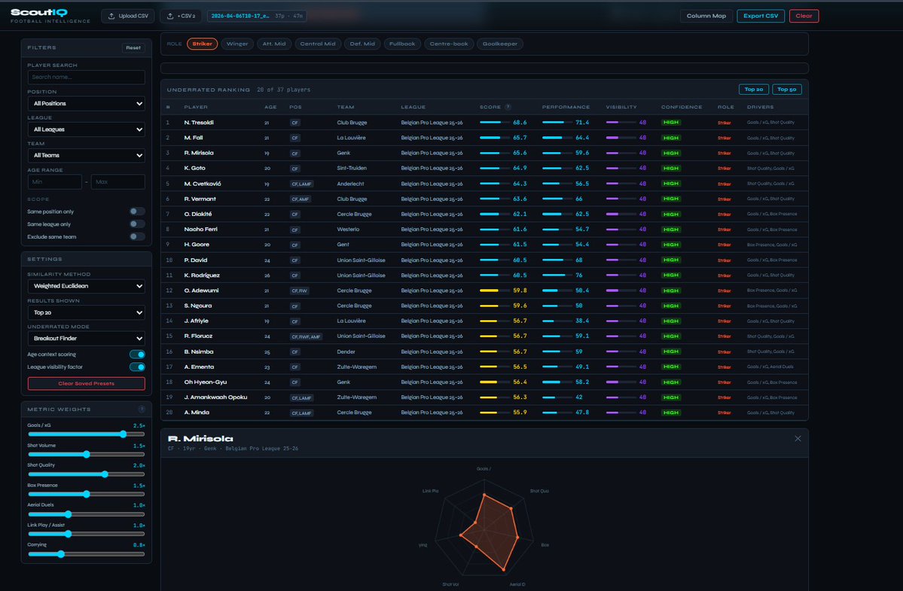
Task: Focus the player Search name field
Action: point(87,77)
